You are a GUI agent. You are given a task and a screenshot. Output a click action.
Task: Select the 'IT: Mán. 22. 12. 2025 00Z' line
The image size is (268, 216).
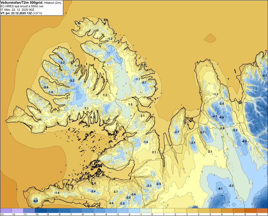click(x=17, y=10)
